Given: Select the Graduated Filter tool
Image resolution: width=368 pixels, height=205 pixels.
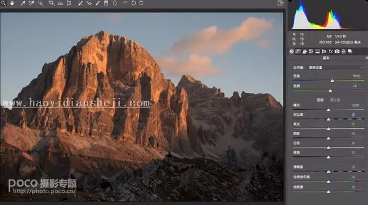Looking at the screenshot, I should [106, 3].
